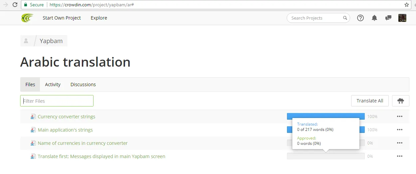Open the messages chat bubbles icon
The height and width of the screenshot is (174, 416).
(x=388, y=18)
